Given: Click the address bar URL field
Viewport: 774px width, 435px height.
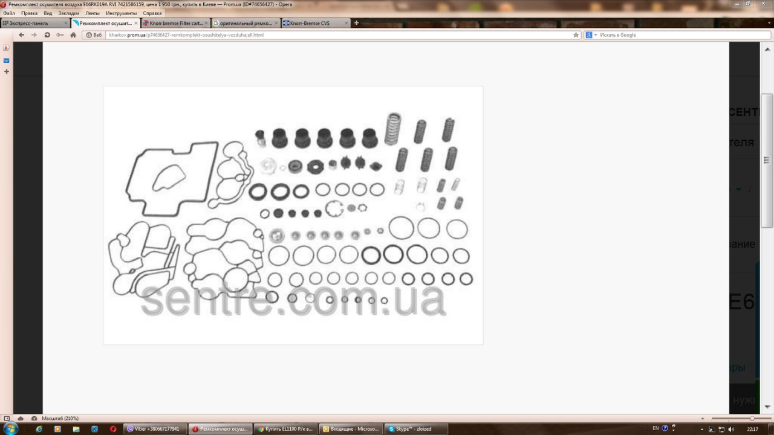Looking at the screenshot, I should (x=339, y=35).
